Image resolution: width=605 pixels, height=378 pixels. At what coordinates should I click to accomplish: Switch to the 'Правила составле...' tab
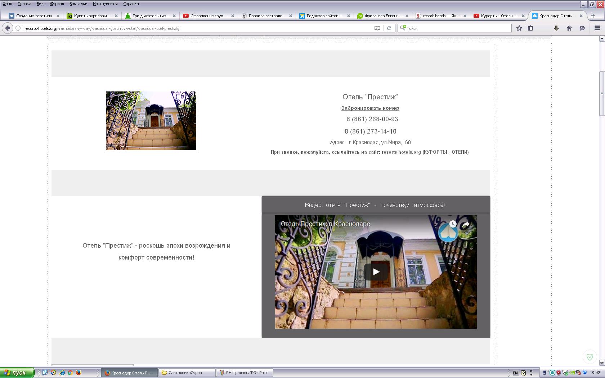[267, 16]
